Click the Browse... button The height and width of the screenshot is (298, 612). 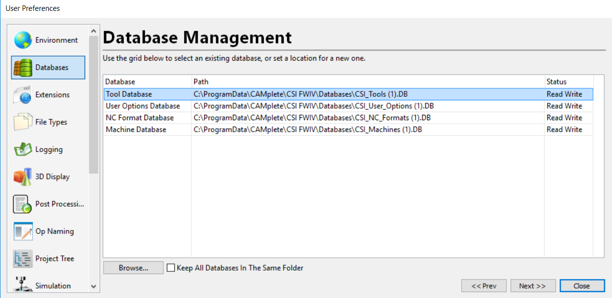pyautogui.click(x=133, y=268)
